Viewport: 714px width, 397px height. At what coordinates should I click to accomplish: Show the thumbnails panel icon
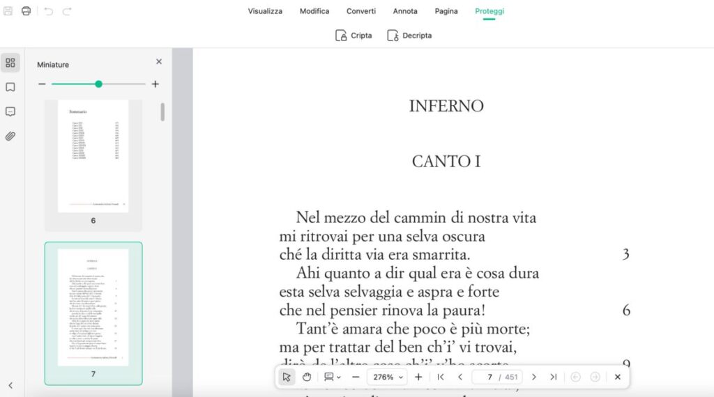(x=10, y=63)
